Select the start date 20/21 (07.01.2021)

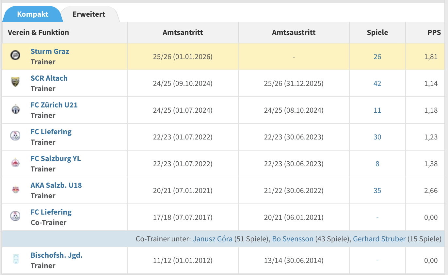(183, 191)
